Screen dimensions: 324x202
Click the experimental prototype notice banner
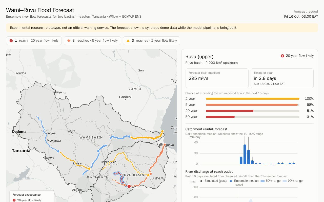tap(162, 28)
